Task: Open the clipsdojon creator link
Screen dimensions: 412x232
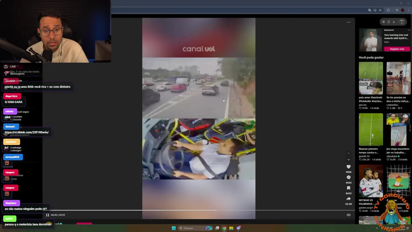Action: pyautogui.click(x=393, y=156)
